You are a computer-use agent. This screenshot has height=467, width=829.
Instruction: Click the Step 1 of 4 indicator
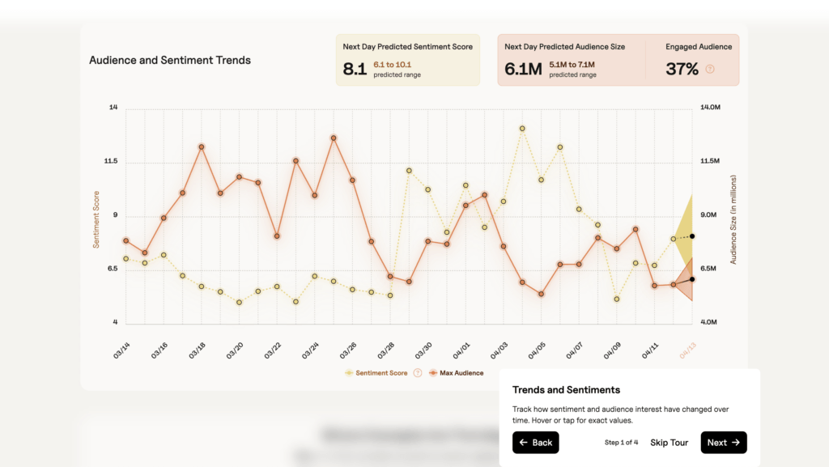pos(622,443)
